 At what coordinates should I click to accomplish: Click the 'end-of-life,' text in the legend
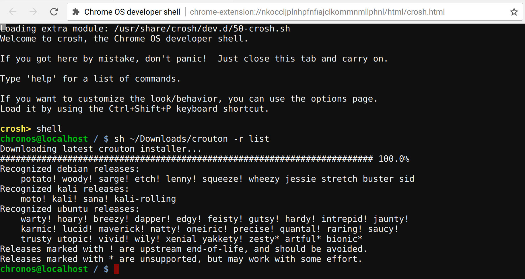click(217, 249)
